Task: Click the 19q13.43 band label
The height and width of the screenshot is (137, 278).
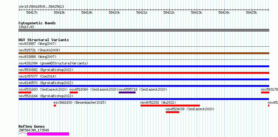Action: [26, 27]
